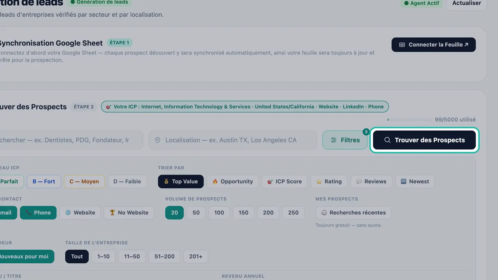This screenshot has height=280, width=498.
Task: Select company size 51–200
Action: 165,256
